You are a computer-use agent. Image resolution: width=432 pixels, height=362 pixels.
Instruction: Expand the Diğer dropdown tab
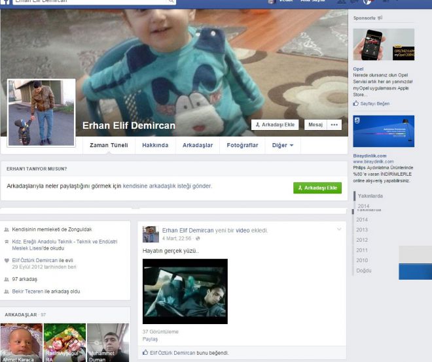coord(283,145)
